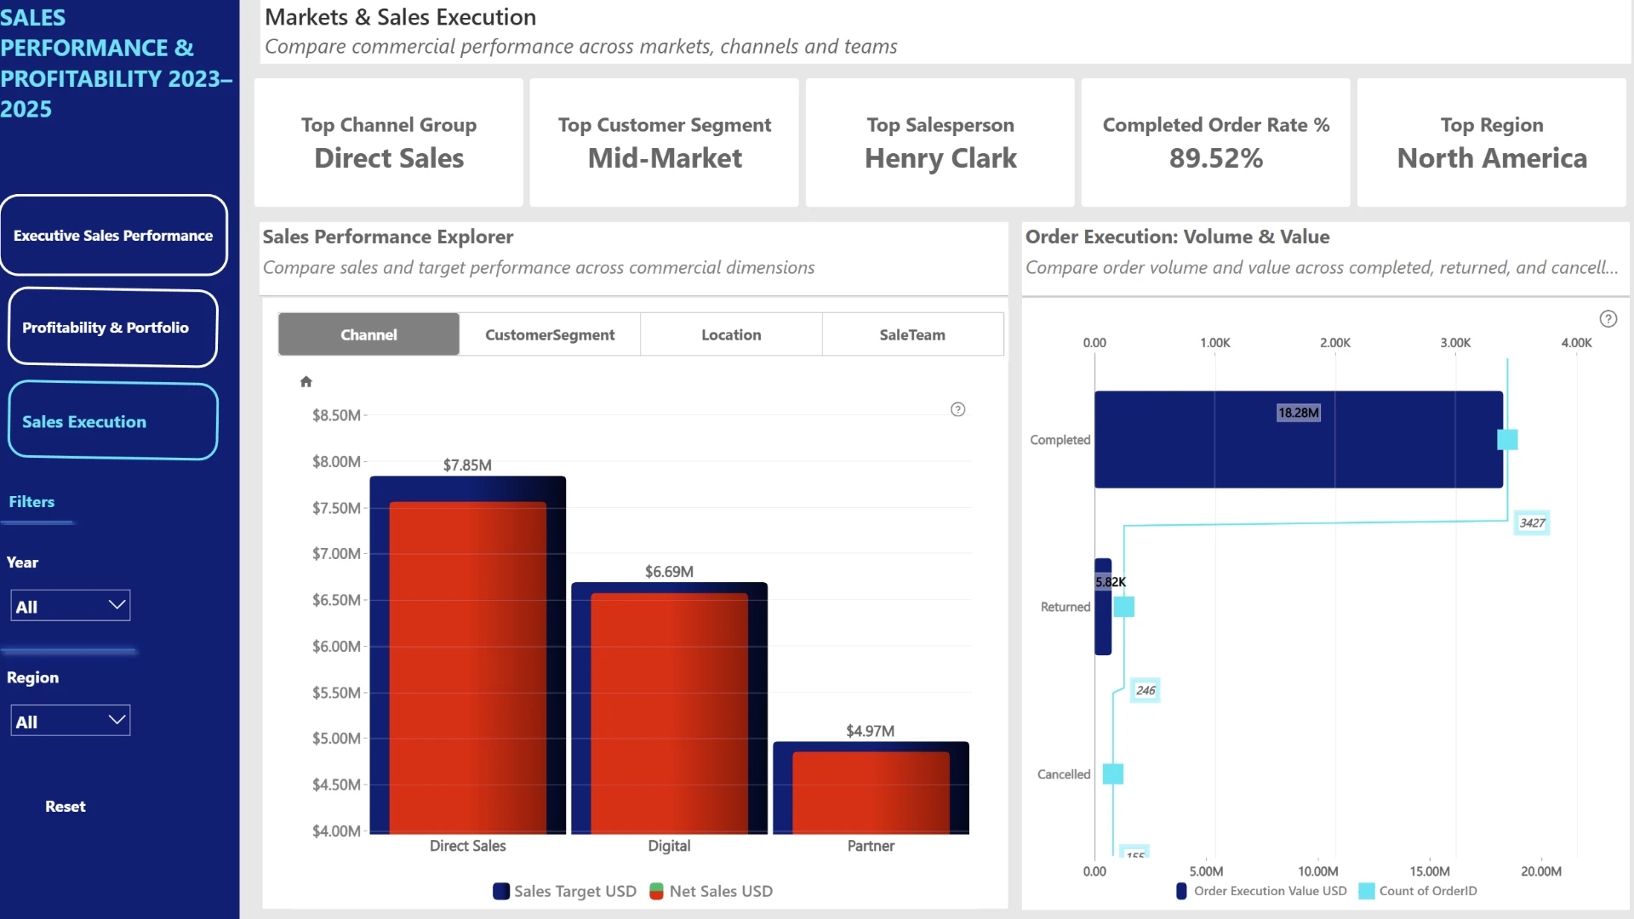Click the home drill-up icon above the bar chart
Screen dimensions: 1634x919
(x=306, y=382)
